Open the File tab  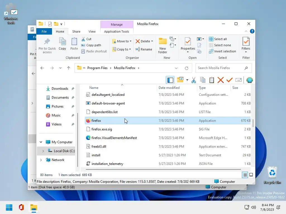[44, 31]
